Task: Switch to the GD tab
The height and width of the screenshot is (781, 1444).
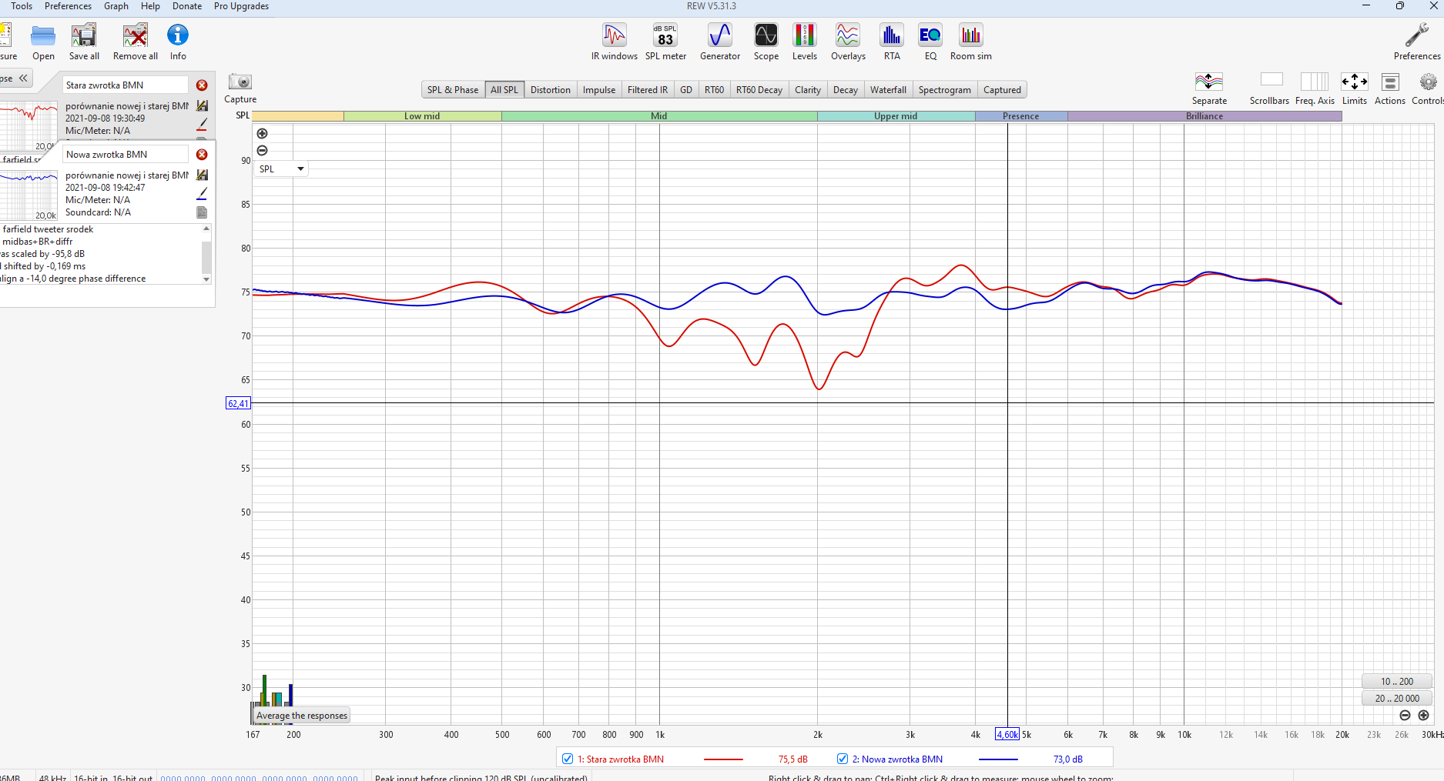Action: [686, 90]
